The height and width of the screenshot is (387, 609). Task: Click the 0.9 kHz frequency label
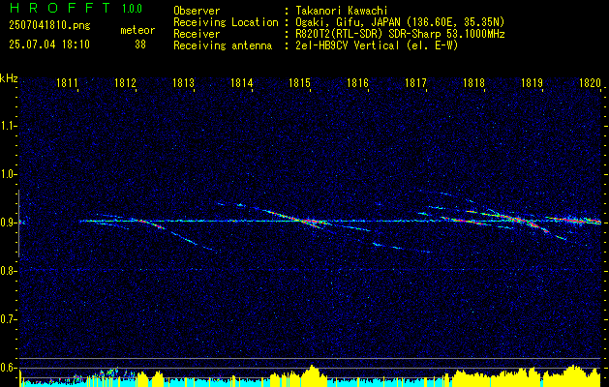(8, 223)
